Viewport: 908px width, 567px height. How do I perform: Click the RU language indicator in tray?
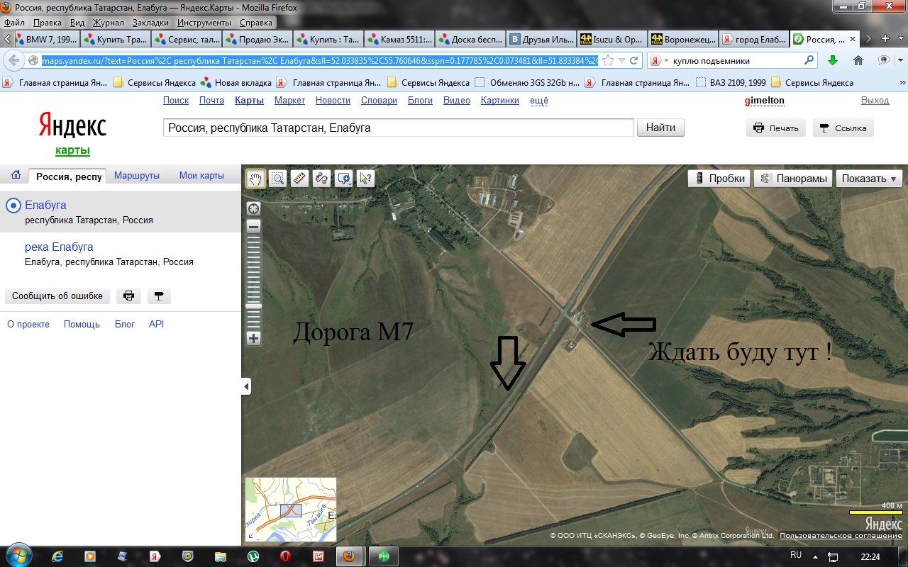796,555
